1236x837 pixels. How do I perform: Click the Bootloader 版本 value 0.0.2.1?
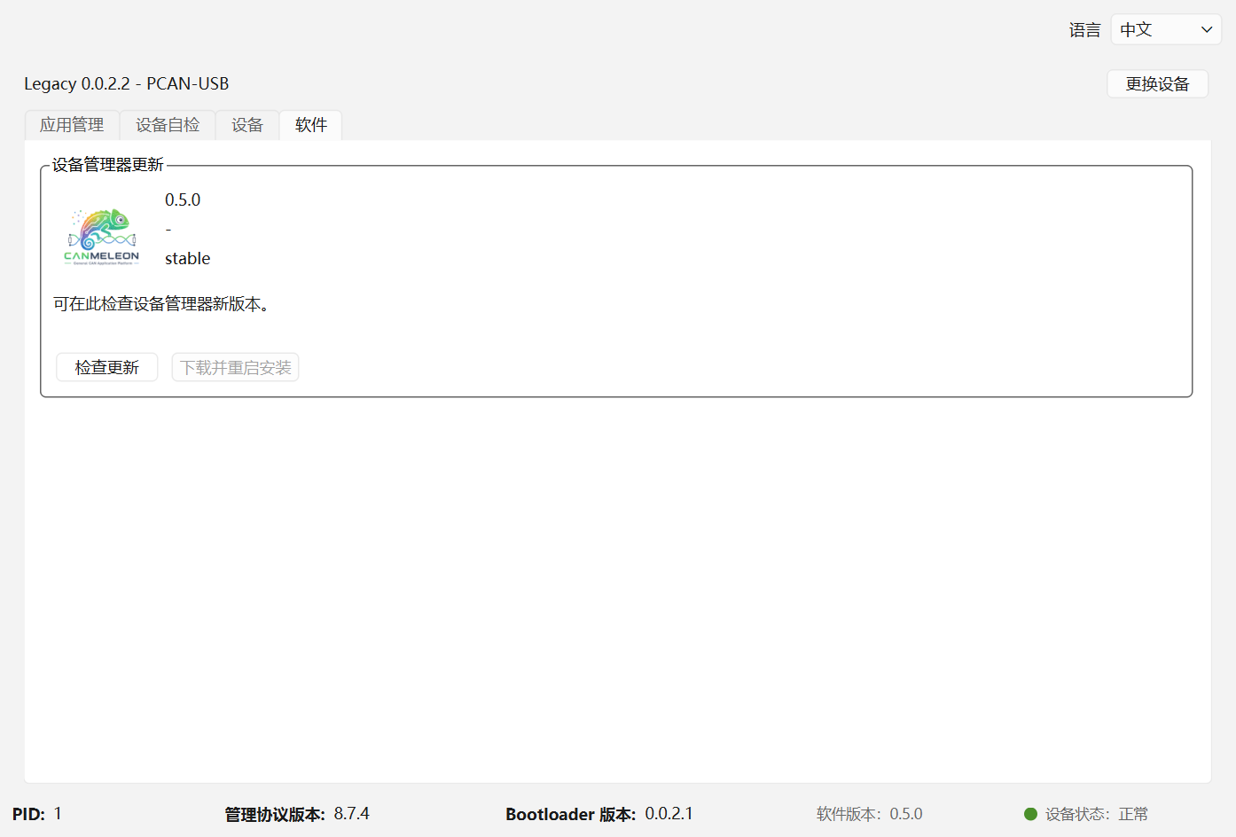point(669,814)
